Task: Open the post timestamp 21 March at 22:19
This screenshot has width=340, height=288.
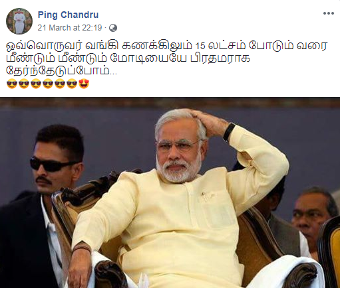Action: (70, 28)
